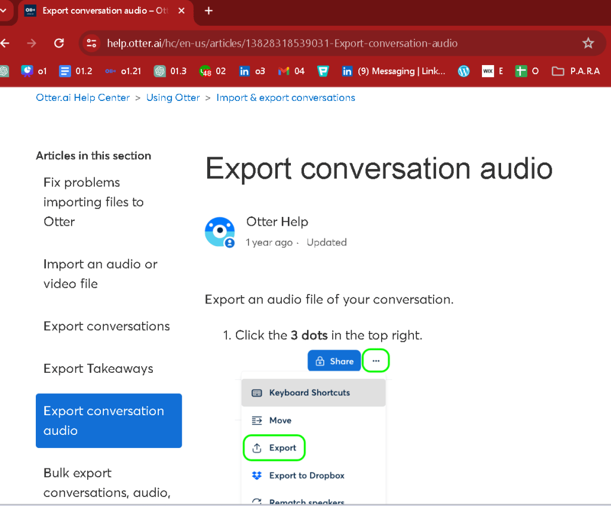
Task: Open the o3 LinkedIn bookmark
Action: point(252,71)
